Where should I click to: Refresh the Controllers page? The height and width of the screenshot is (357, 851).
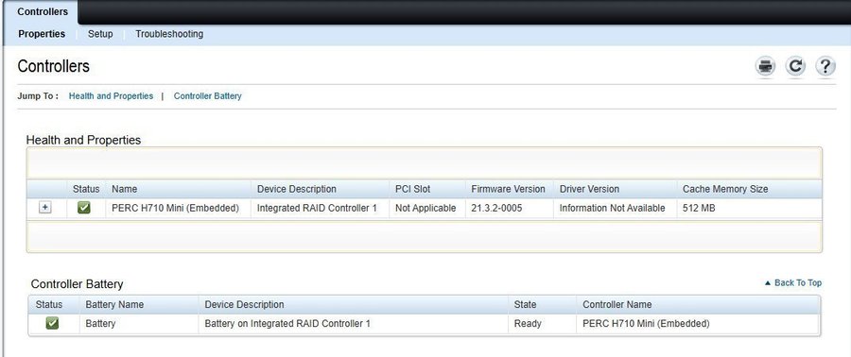[795, 67]
